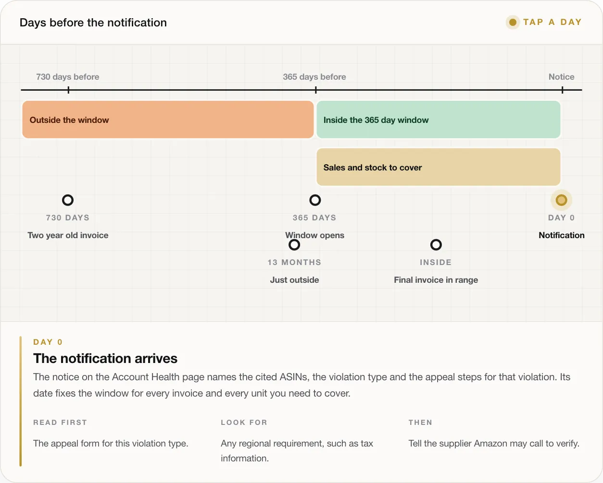Click the regional requirement tax information text

[297, 451]
